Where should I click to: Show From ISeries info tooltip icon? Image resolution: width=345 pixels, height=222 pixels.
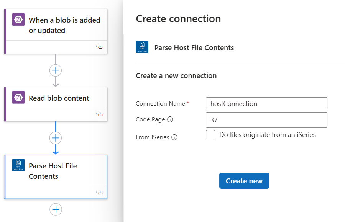click(x=174, y=137)
